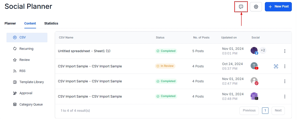
Task: Switch to the Planner tab
Action: (10, 23)
